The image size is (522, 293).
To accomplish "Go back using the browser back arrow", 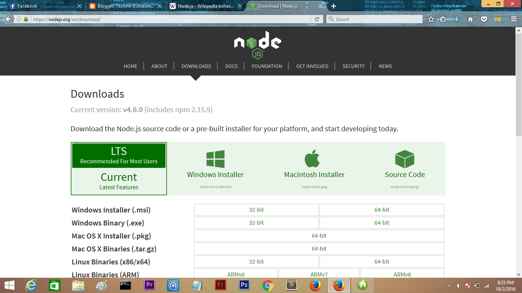I will click(8, 19).
